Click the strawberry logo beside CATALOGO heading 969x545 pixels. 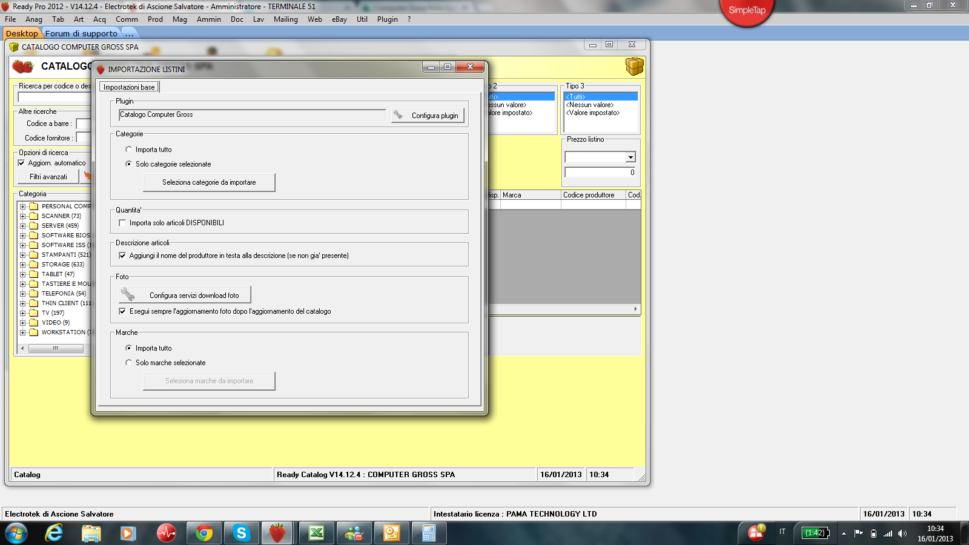pos(23,66)
